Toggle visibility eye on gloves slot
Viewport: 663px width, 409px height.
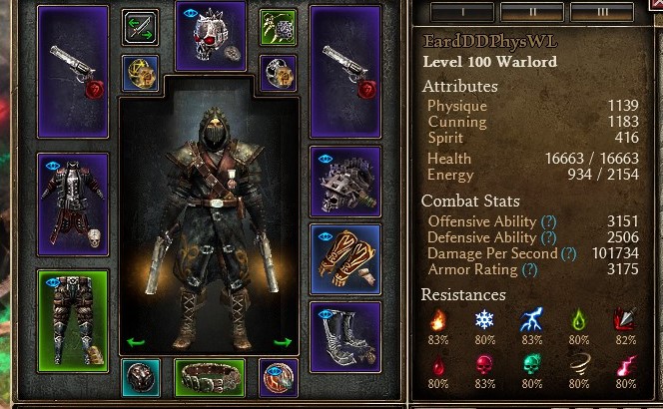pos(326,236)
